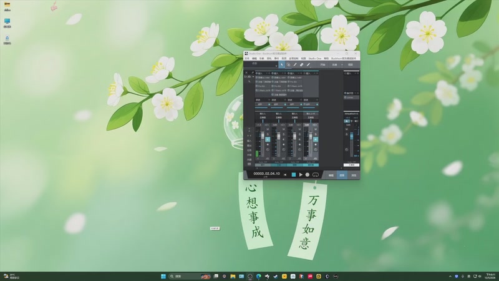Expand inserts dropdown on first channel
This screenshot has width=499, height=281.
[266, 73]
